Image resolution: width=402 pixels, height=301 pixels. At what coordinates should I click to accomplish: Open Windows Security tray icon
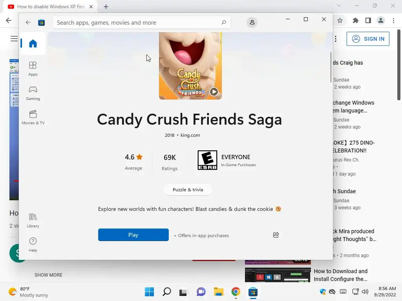pyautogui.click(x=323, y=292)
